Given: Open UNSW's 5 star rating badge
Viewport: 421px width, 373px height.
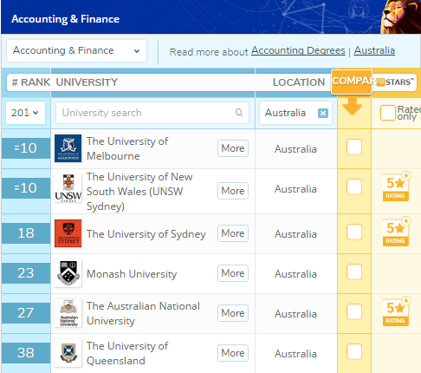Looking at the screenshot, I should coord(396,186).
